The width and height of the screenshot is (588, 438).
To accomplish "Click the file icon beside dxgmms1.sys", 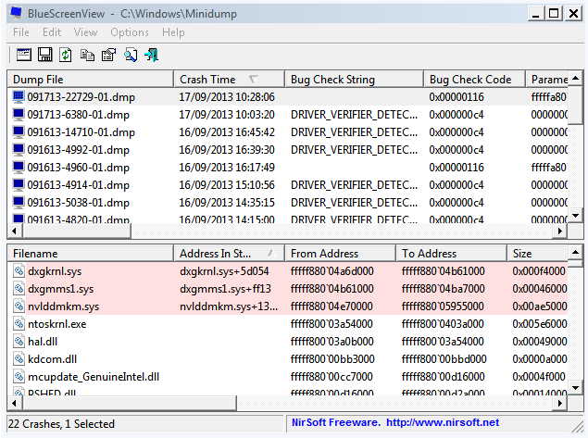I will [19, 288].
